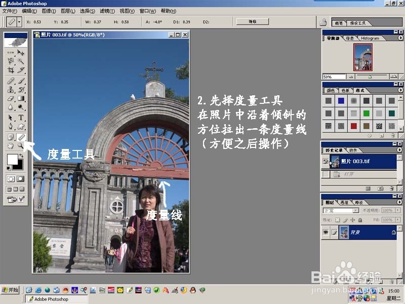
Task: Open the measure tool preset picker arrow
Action: click(19, 22)
